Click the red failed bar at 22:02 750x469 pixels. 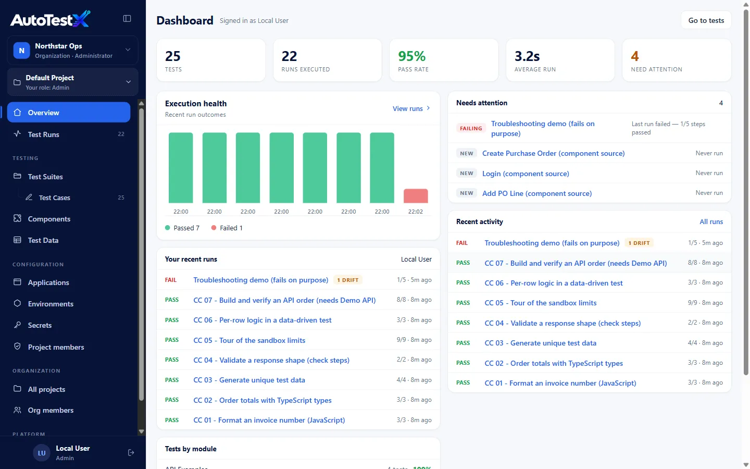click(416, 196)
